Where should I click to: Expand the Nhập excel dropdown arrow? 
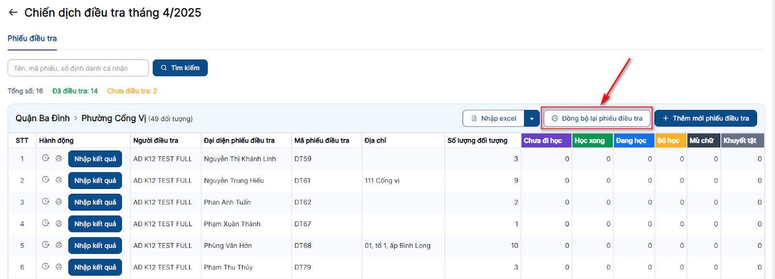532,119
